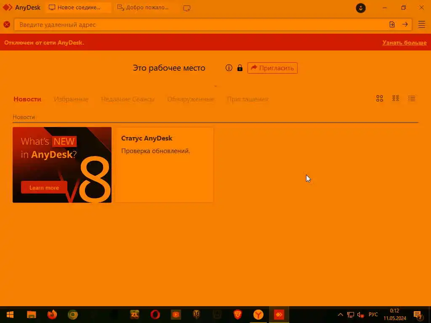This screenshot has width=431, height=323.
Task: Switch to the Избранные tab
Action: pyautogui.click(x=71, y=99)
